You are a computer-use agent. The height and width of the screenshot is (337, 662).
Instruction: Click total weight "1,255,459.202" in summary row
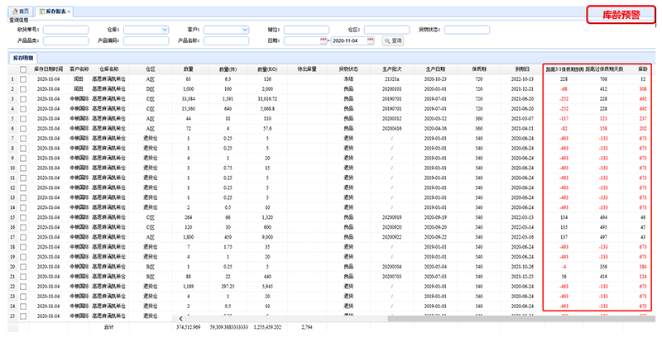coord(267,327)
